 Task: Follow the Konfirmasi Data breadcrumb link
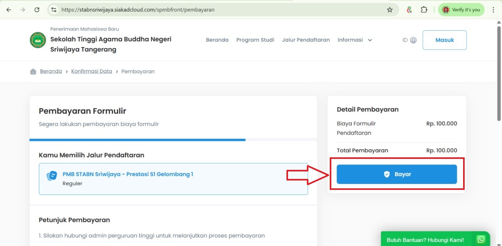[92, 71]
